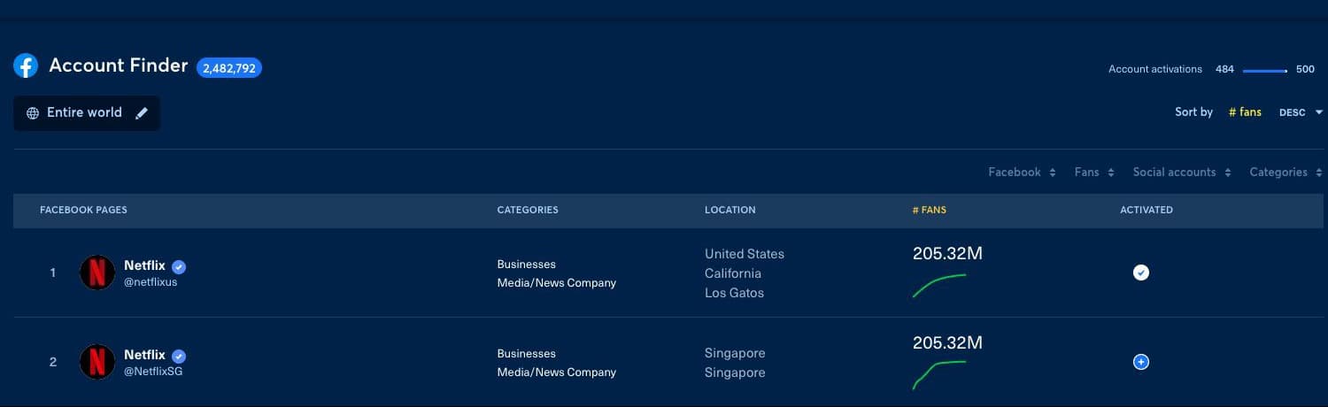Open the Entire world region selector
1328x407 pixels.
(x=87, y=113)
